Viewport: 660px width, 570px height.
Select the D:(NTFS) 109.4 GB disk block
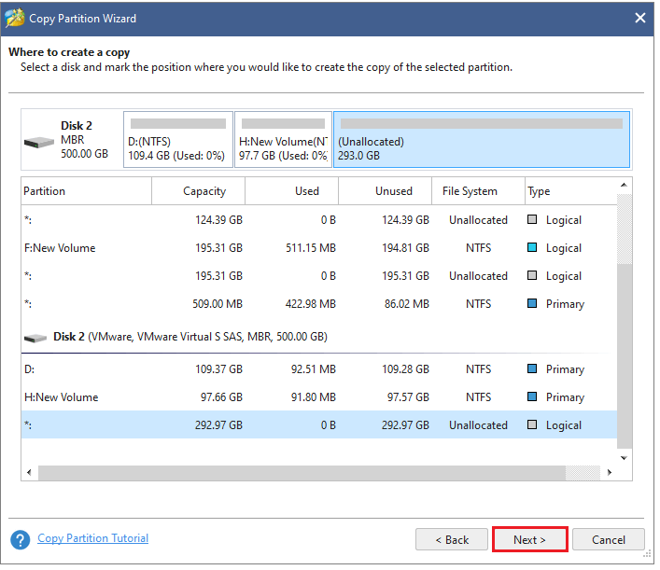pos(178,139)
